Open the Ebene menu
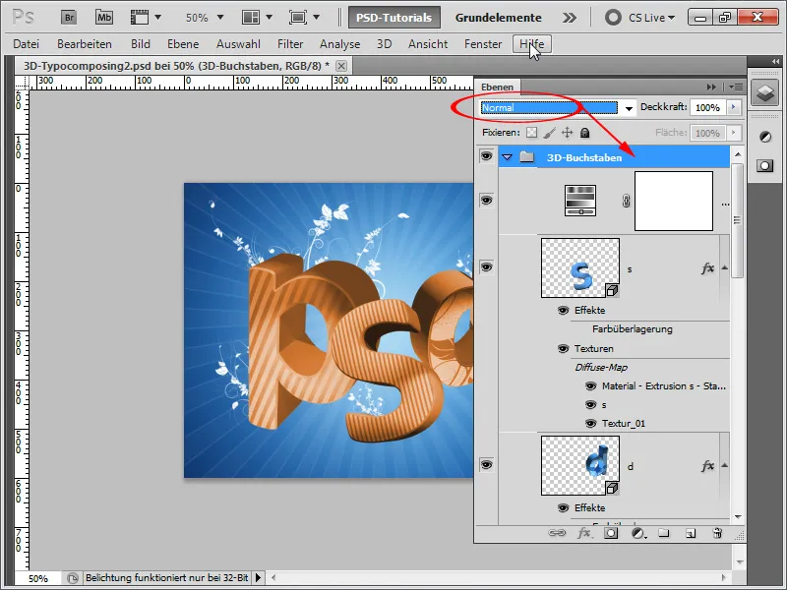 pyautogui.click(x=183, y=44)
